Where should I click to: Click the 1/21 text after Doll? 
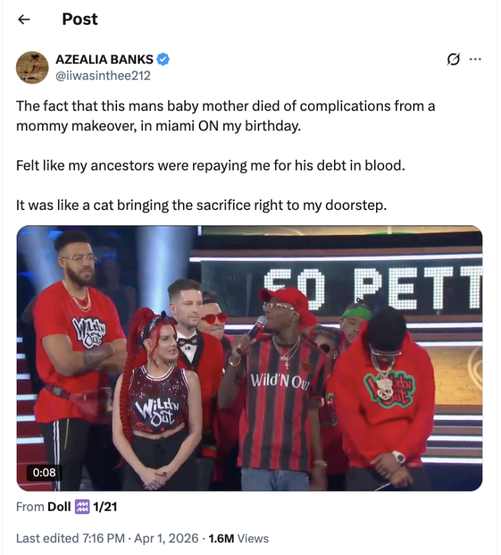pos(105,506)
